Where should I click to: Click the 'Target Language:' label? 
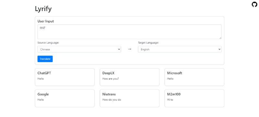click(x=148, y=43)
